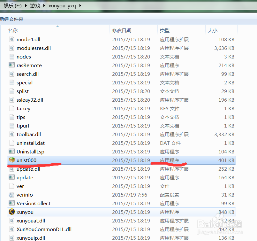257x241 pixels.
Task: Click the rasRemote application icon
Action: 11,65
